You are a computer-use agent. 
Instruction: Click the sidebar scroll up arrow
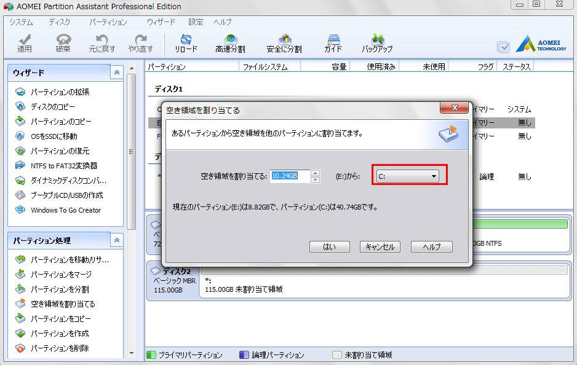coord(132,68)
